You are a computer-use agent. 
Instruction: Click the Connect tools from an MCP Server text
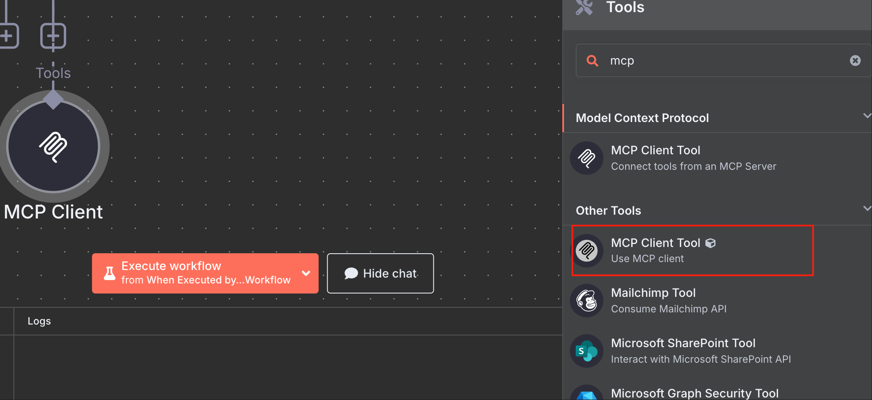[693, 166]
